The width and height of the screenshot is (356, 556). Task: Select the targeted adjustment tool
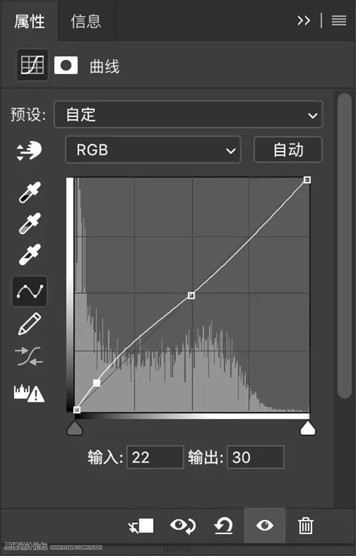(x=30, y=151)
